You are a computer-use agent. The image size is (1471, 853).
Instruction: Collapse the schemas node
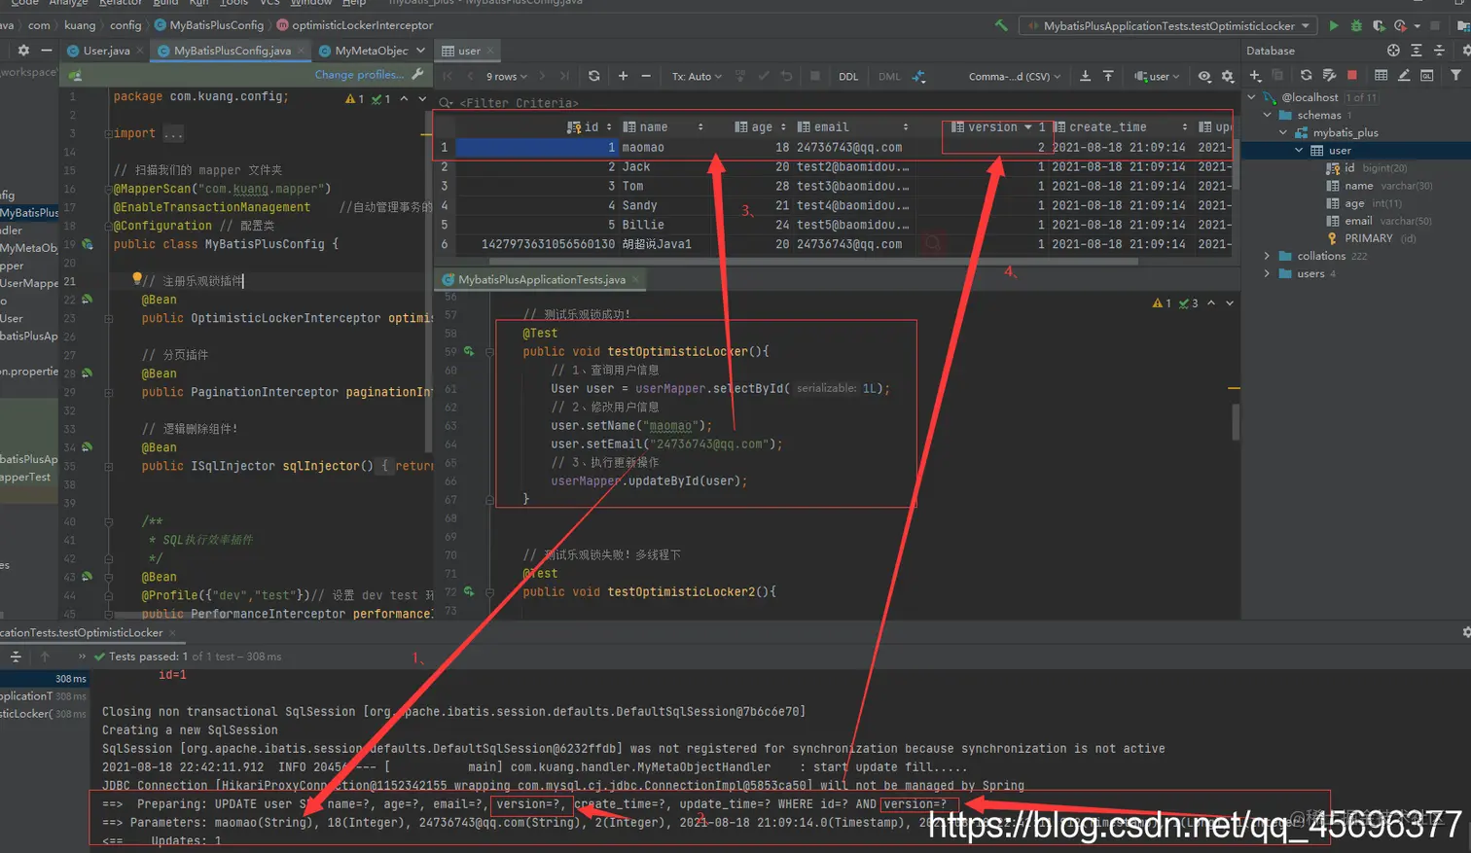(1268, 115)
